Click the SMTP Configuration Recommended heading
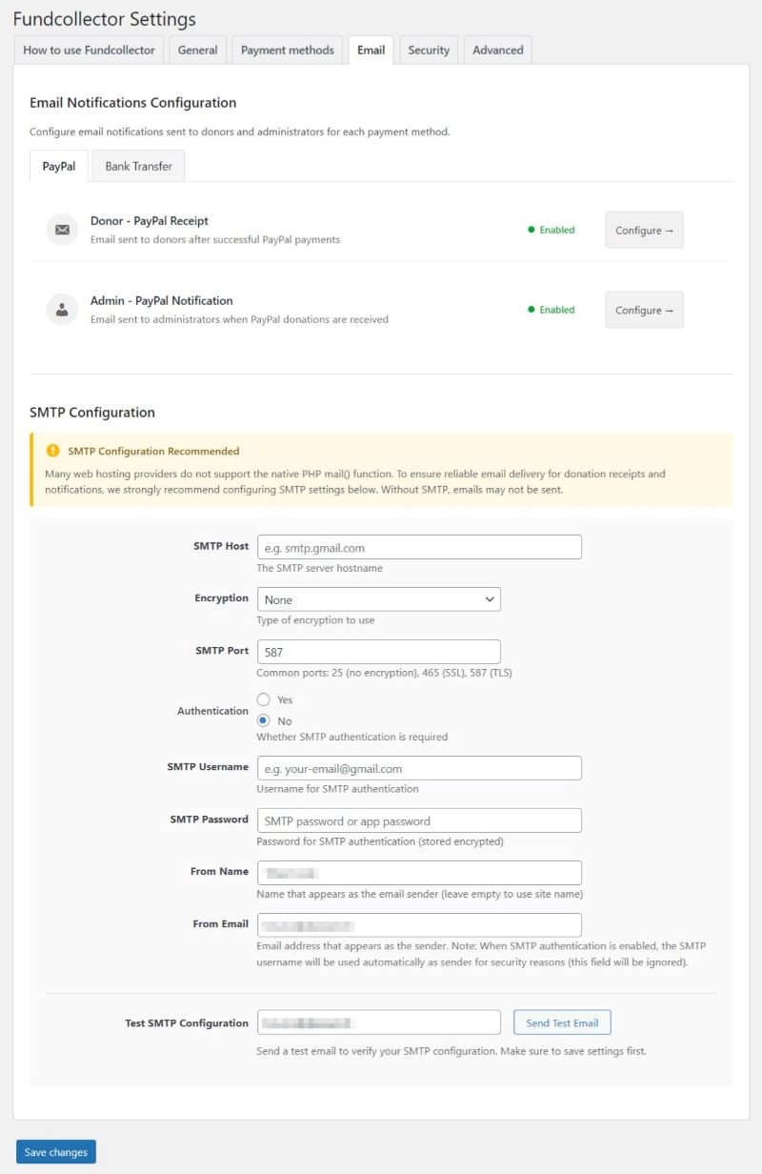762x1174 pixels. click(x=153, y=451)
